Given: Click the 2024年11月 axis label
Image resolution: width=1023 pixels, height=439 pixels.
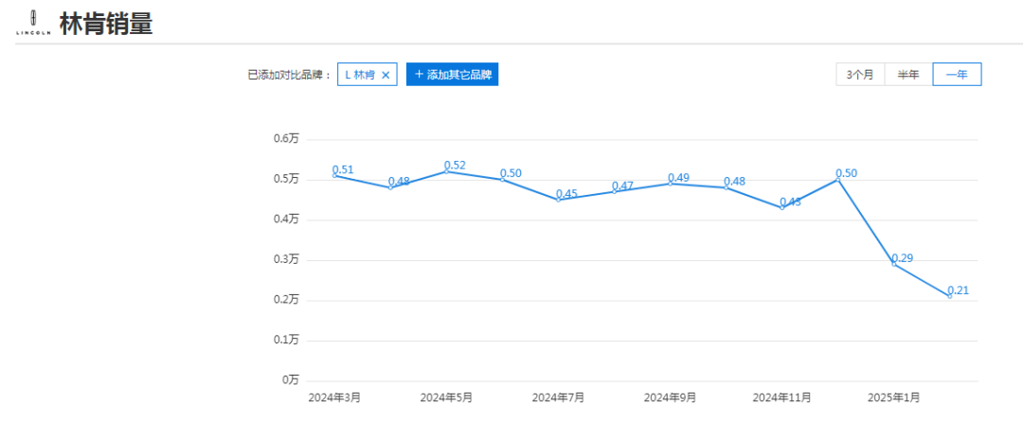Looking at the screenshot, I should (x=782, y=397).
